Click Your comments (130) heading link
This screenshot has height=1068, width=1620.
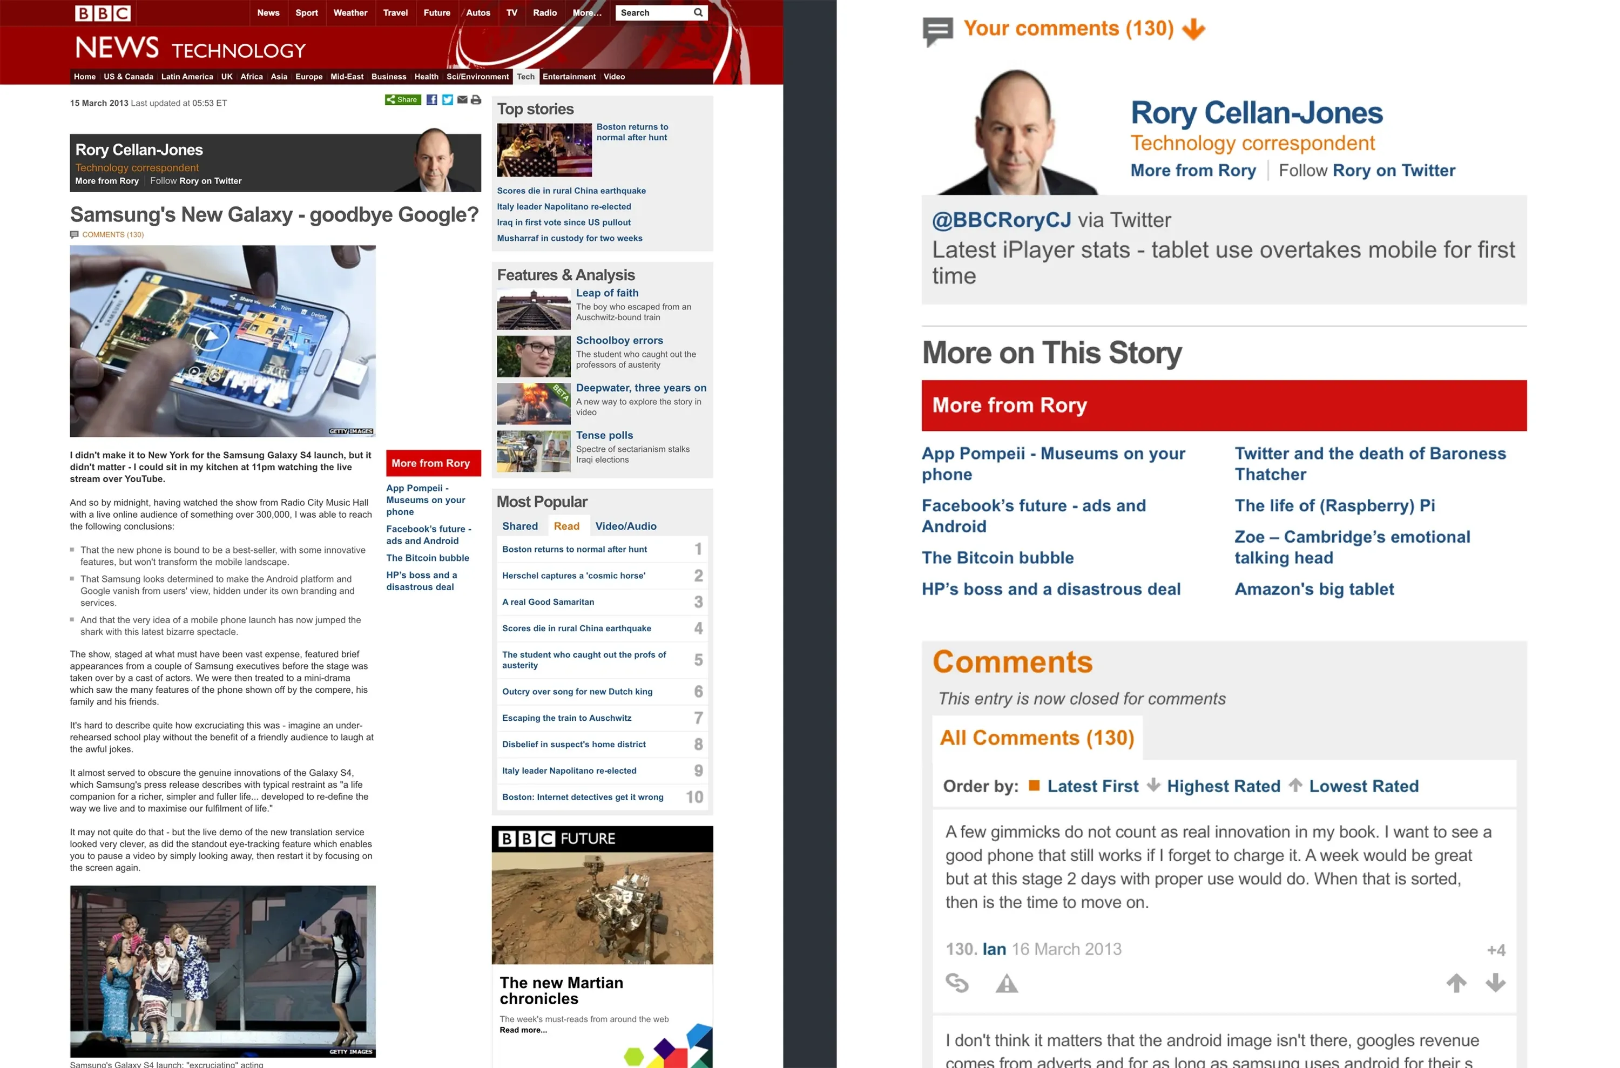tap(1068, 29)
